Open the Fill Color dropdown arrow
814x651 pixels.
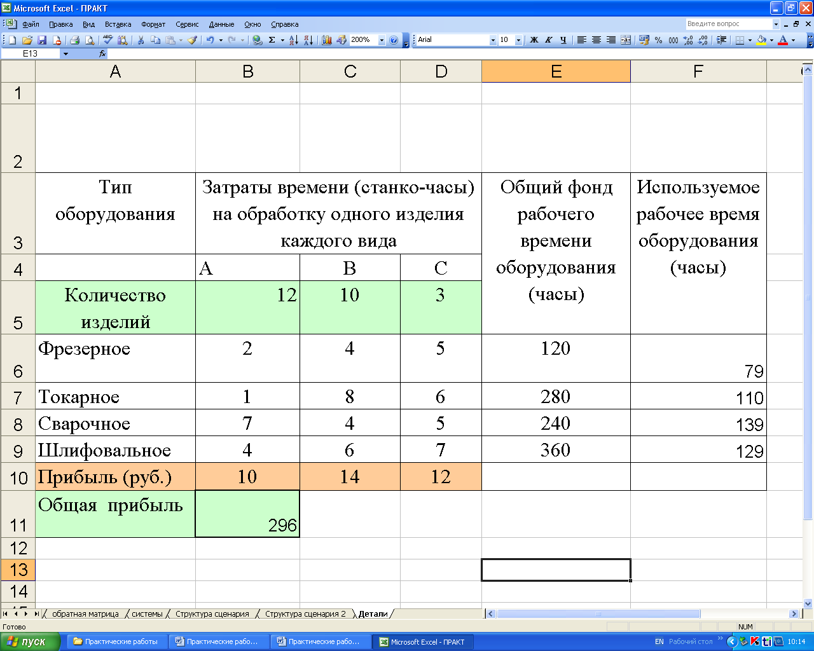point(771,40)
